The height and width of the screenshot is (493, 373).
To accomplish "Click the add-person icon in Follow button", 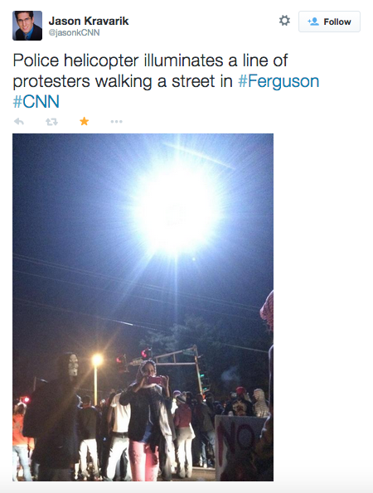I will [x=313, y=22].
